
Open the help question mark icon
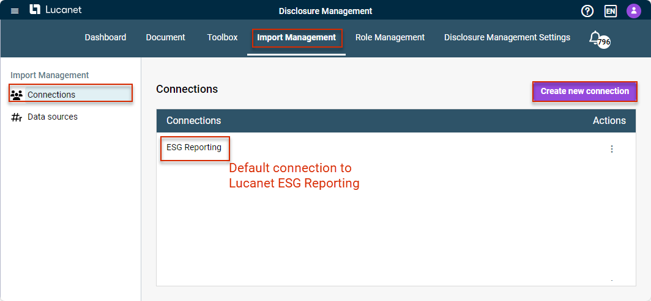coord(587,11)
